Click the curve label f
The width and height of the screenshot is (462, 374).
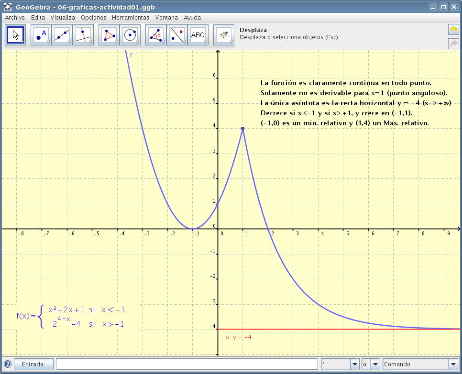coord(131,55)
